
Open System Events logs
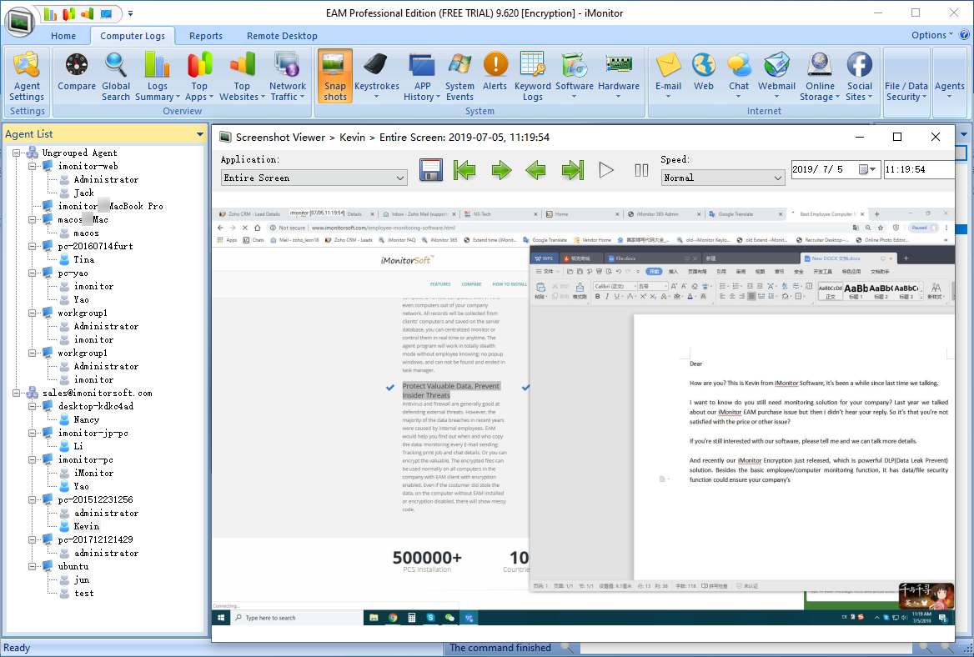pyautogui.click(x=459, y=77)
